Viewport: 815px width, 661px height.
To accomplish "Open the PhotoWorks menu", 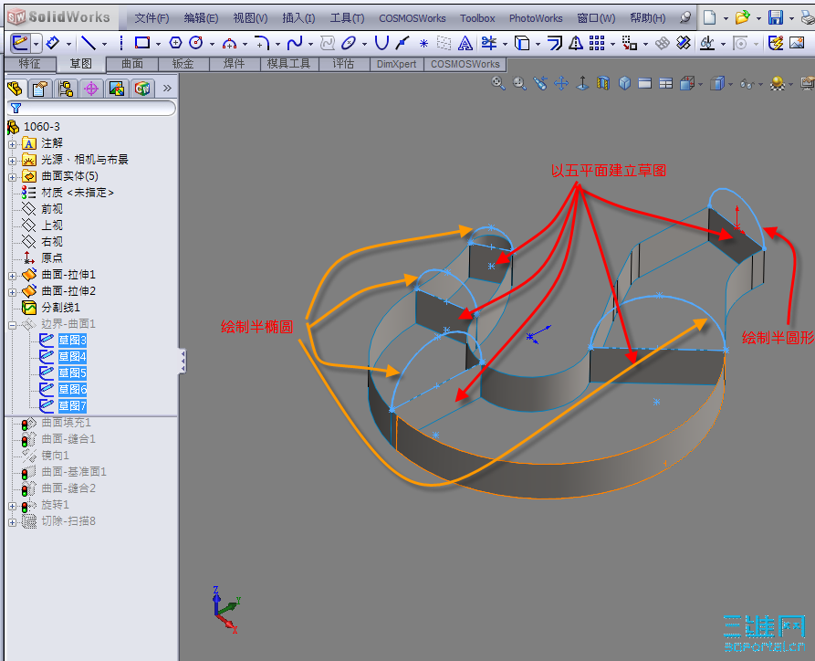I will click(x=536, y=18).
